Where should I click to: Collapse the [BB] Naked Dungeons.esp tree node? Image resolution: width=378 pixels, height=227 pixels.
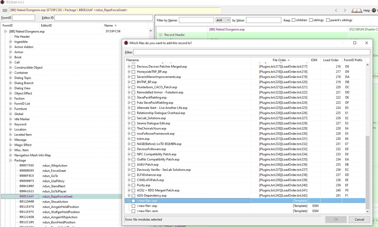point(5,31)
